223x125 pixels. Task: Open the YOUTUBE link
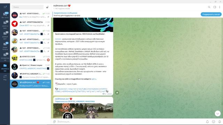coord(82,89)
